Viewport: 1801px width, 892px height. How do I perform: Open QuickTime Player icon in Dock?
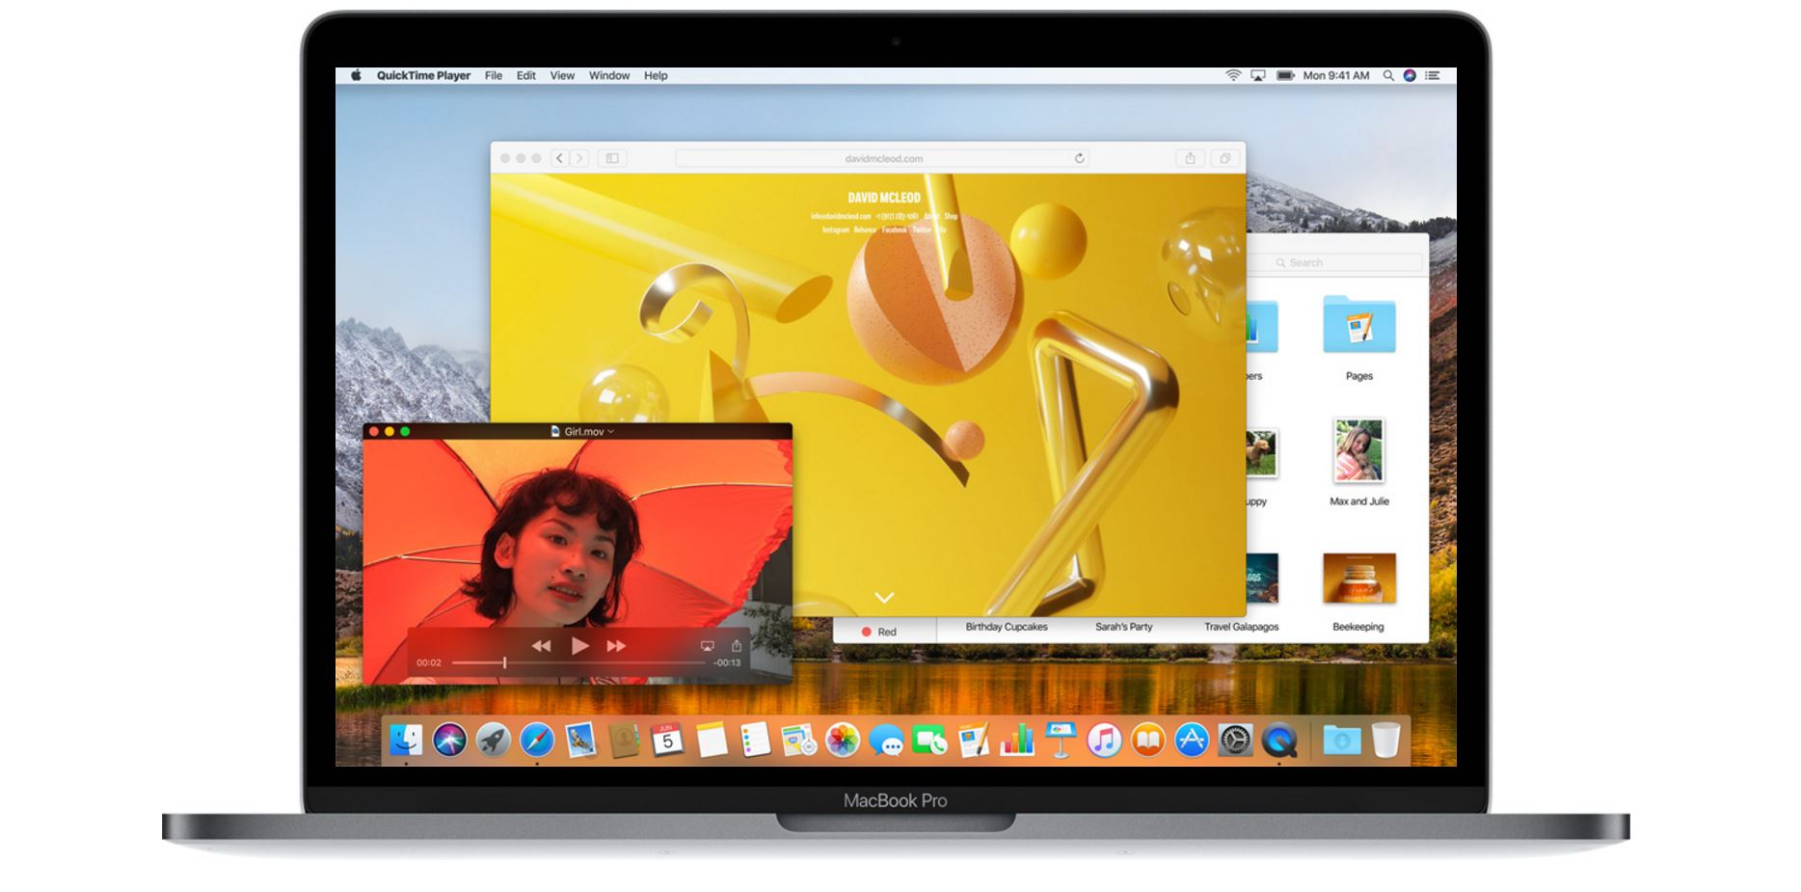pyautogui.click(x=1279, y=741)
